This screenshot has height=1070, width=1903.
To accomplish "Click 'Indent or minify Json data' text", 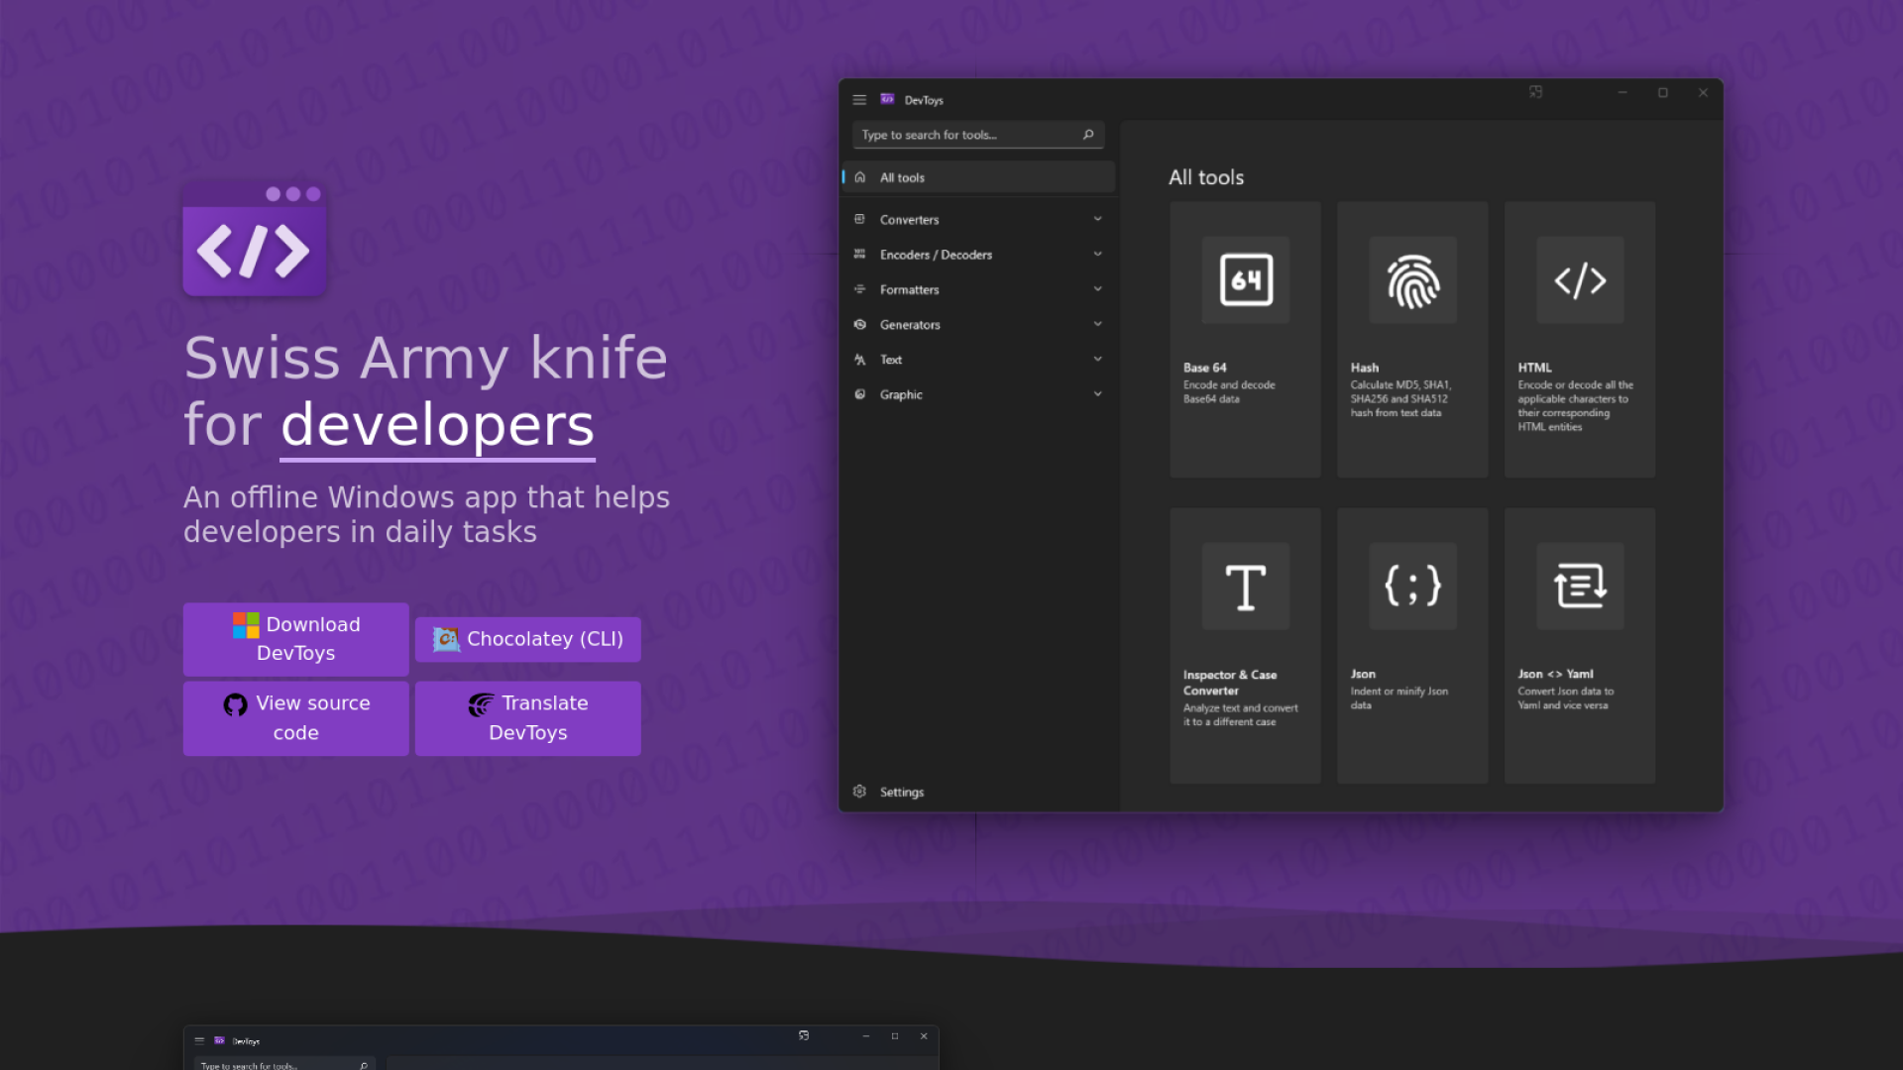I will [1399, 697].
